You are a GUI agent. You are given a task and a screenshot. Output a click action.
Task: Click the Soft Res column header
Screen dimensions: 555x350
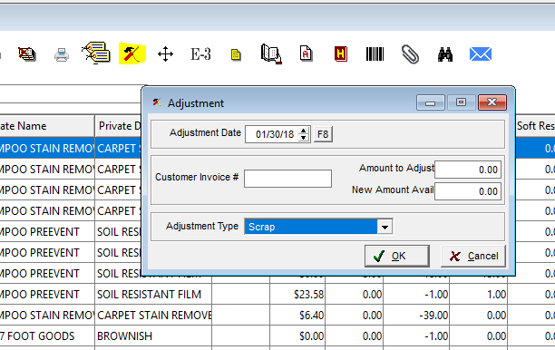pyautogui.click(x=535, y=126)
